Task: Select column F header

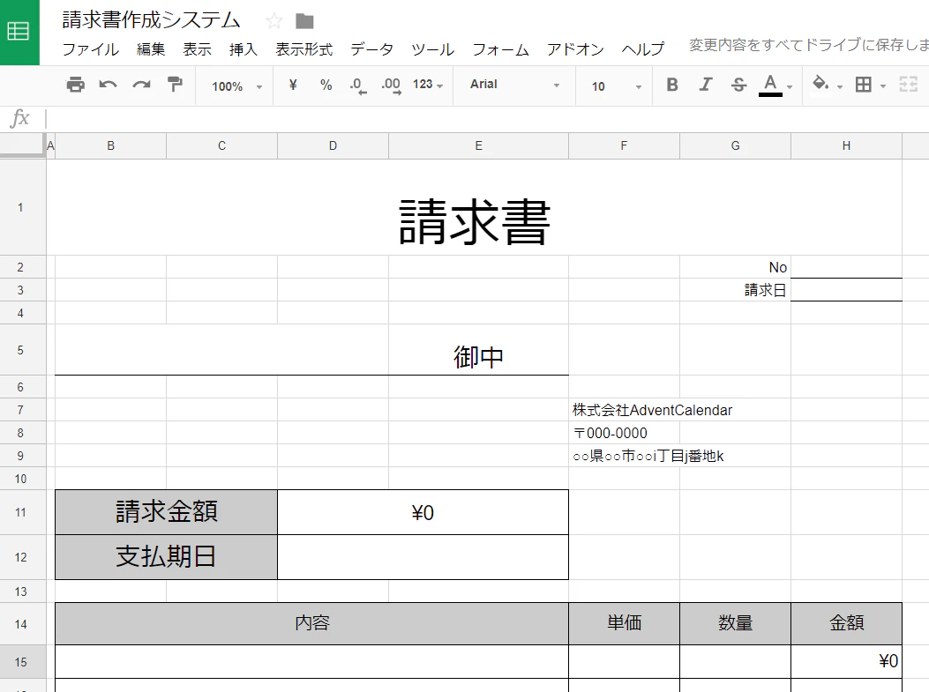Action: (x=624, y=145)
